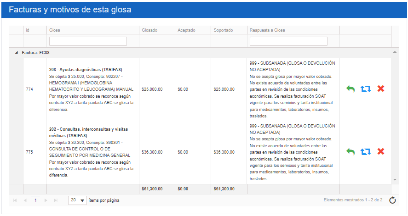
Task: Click the Respuesta a Glosa filter box
Action: (288, 41)
